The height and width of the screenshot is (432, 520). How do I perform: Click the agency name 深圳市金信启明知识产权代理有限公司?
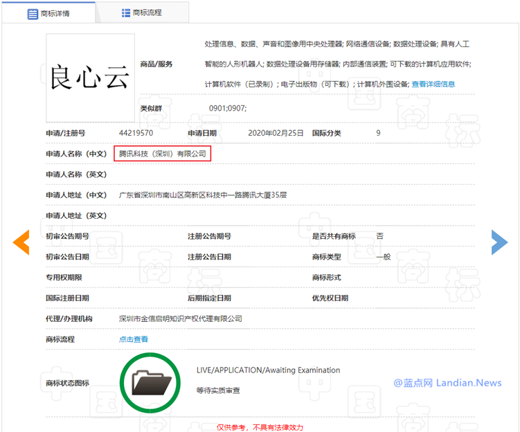(181, 318)
